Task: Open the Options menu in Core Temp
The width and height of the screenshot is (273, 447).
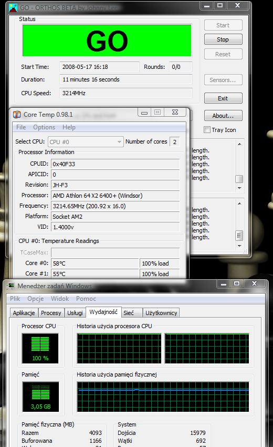Action: tap(44, 127)
